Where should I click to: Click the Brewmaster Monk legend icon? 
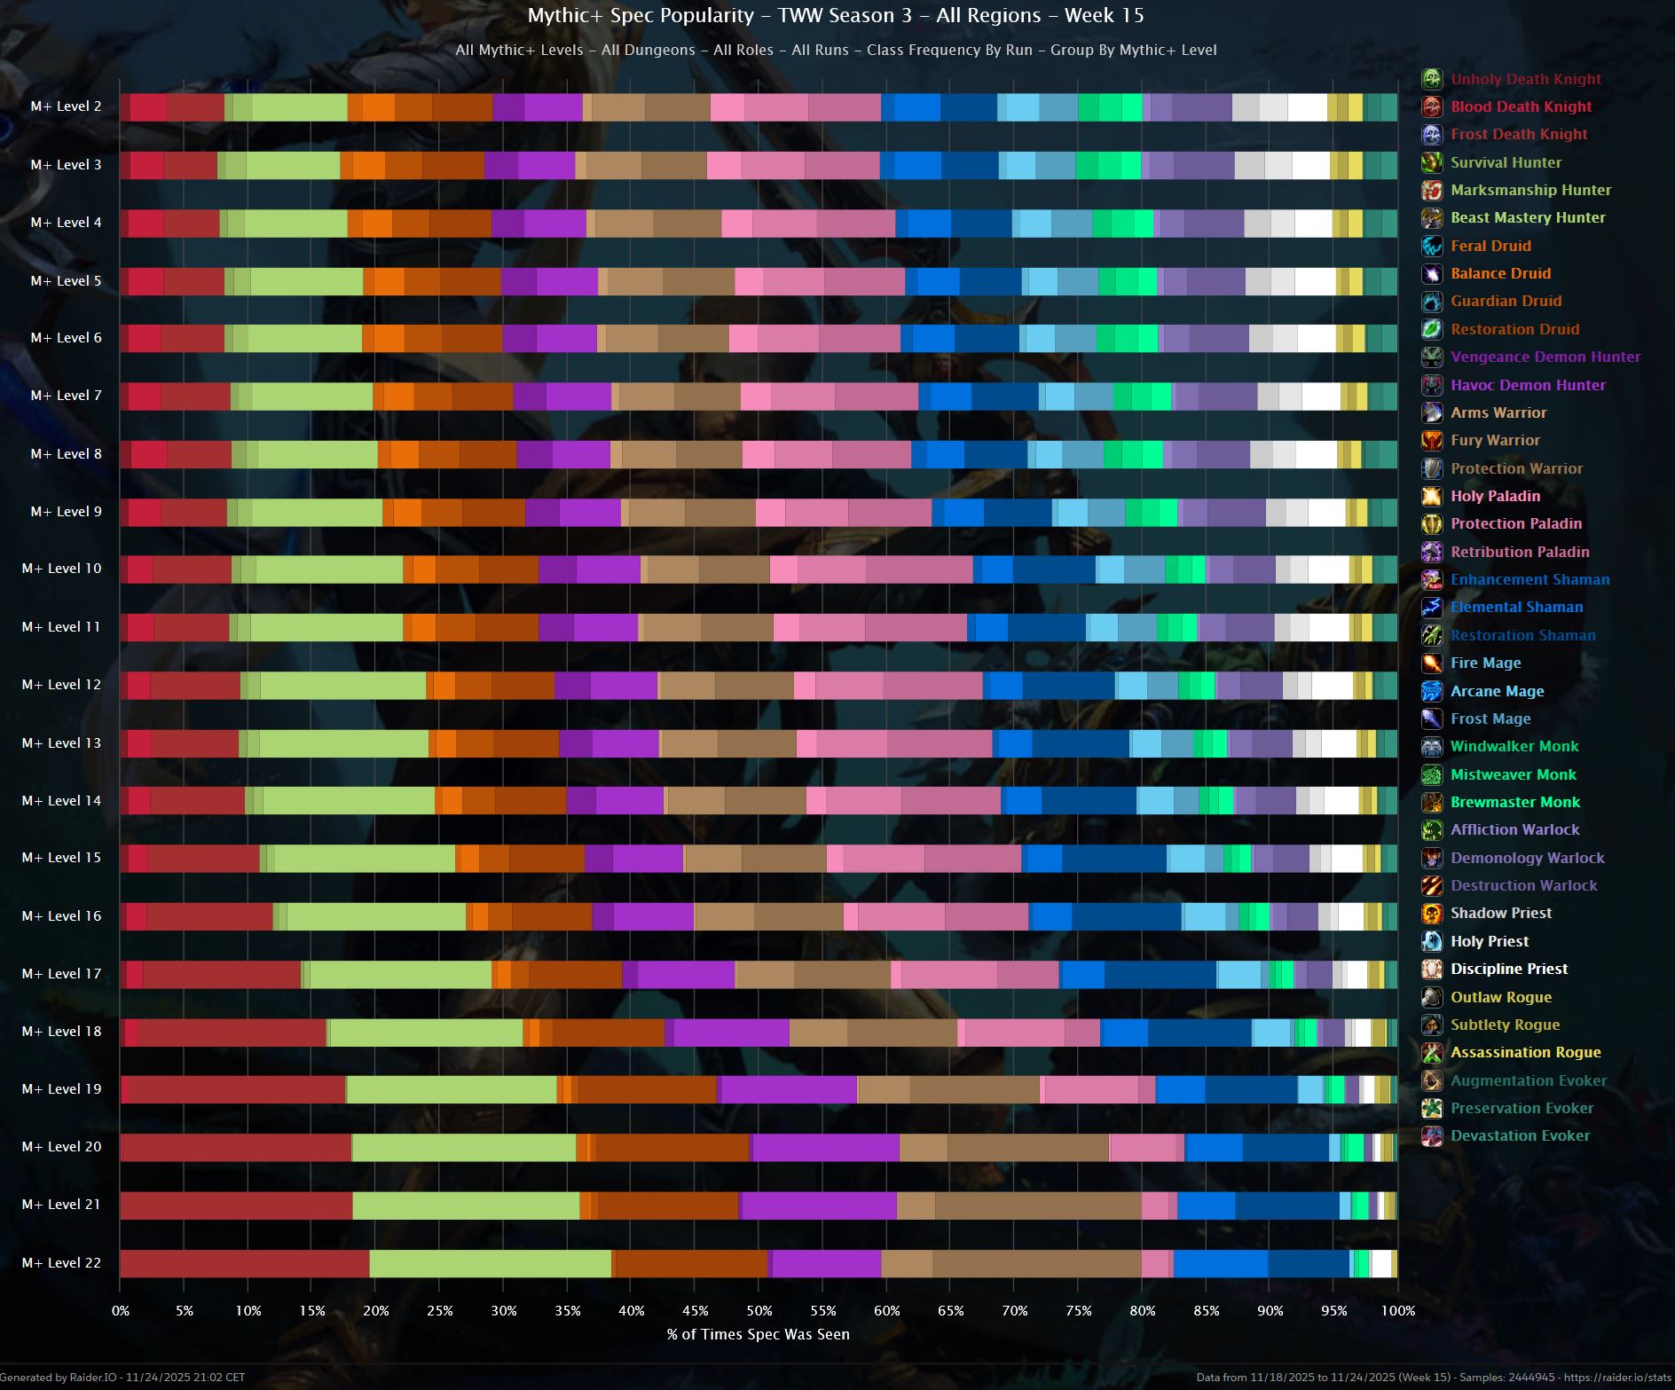1431,802
